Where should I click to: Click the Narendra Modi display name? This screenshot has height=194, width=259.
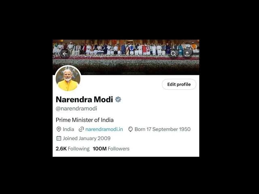84,99
